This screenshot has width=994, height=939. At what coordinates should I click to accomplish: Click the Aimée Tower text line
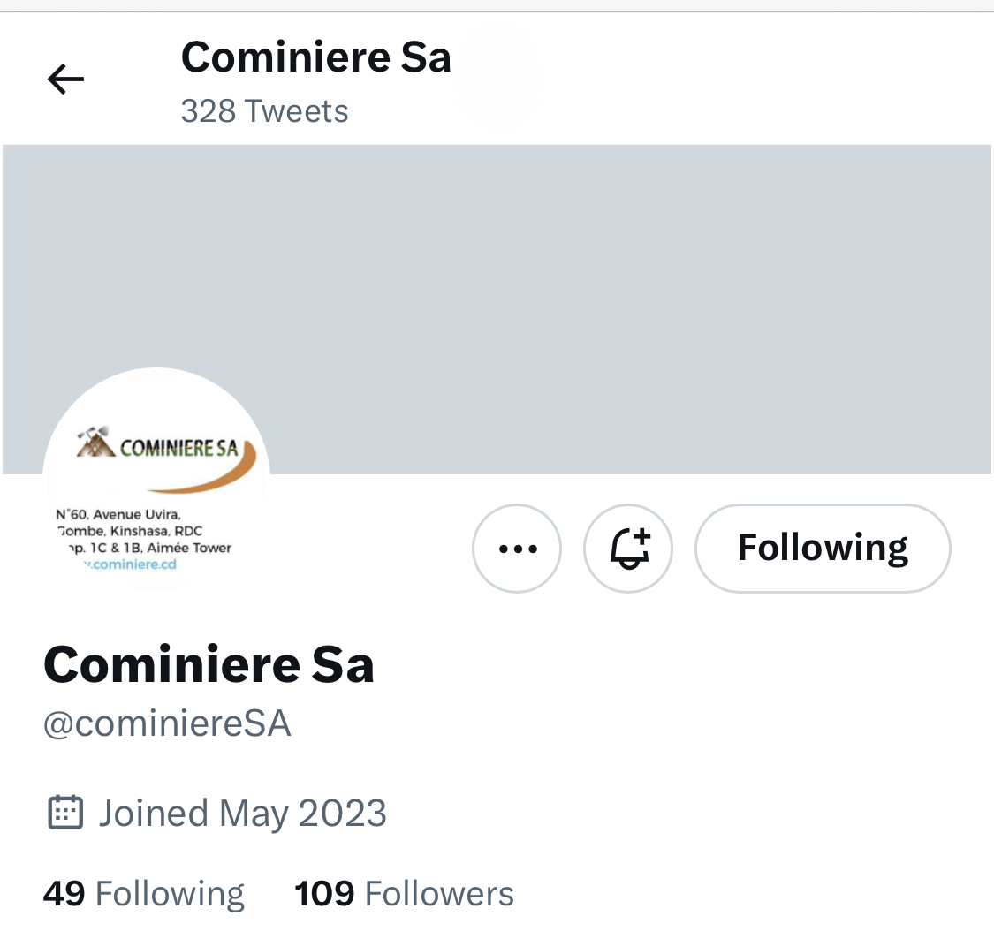149,548
